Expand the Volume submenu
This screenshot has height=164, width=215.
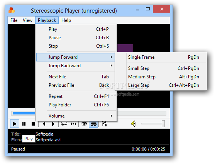(x=76, y=116)
